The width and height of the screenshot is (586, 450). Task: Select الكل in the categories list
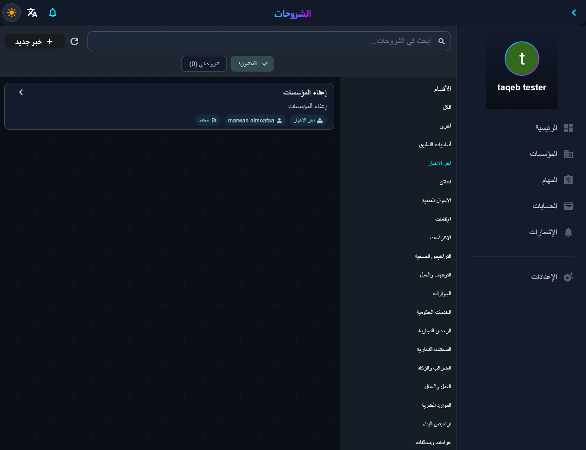[x=447, y=107]
